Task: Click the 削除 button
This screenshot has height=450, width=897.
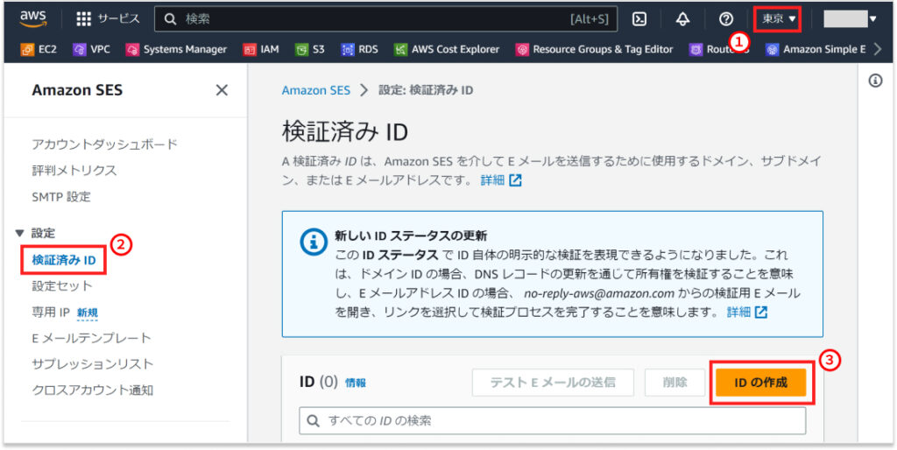Action: (675, 383)
